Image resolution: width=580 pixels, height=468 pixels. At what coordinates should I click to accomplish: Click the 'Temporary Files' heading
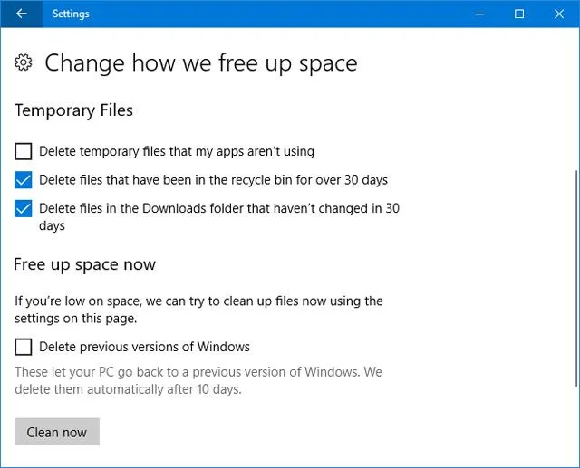point(73,110)
